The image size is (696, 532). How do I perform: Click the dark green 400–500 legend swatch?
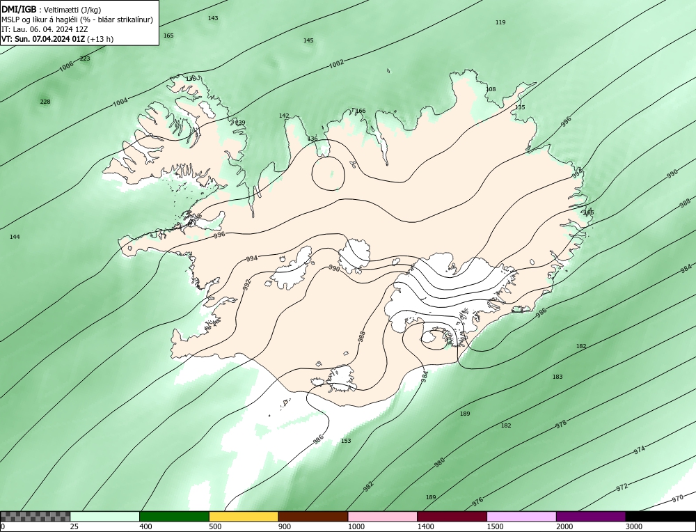point(174,516)
